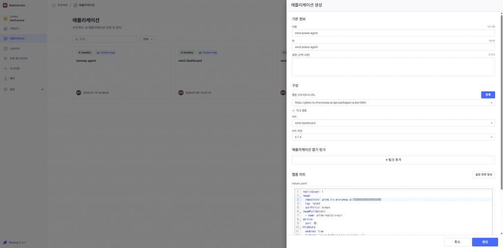Viewport: 503px width, 248px height.
Task: Toggle the TLS 검증 checkbox
Action: pyautogui.click(x=294, y=110)
